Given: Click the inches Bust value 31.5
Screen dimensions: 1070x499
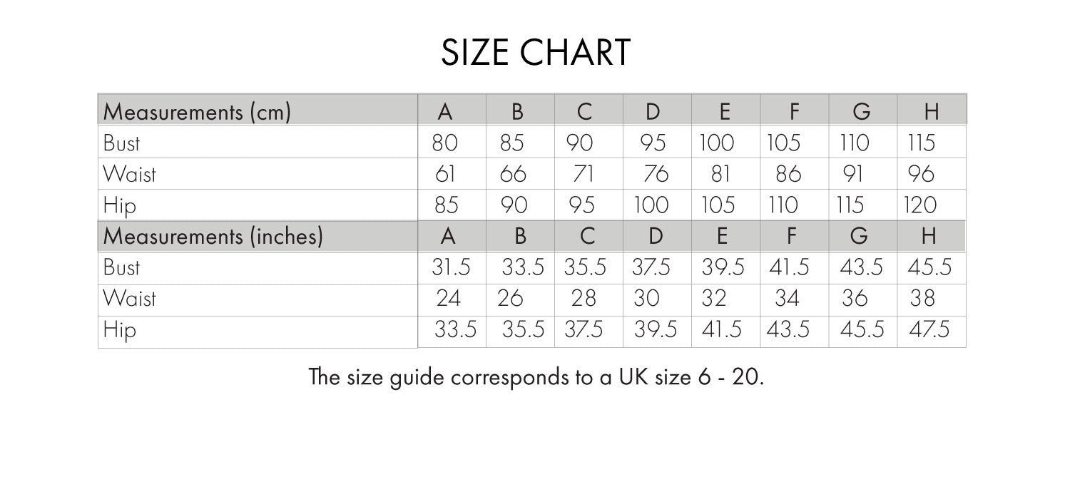Looking at the screenshot, I should 452,267.
